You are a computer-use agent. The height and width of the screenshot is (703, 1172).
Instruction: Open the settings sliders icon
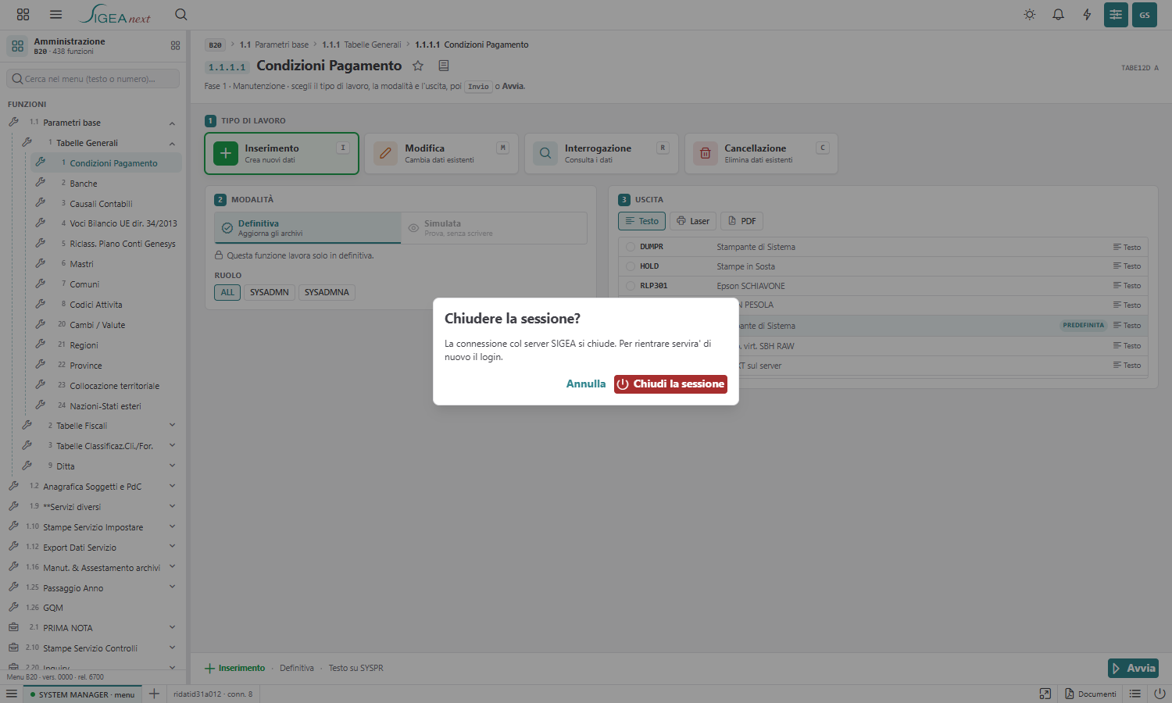click(x=1116, y=15)
